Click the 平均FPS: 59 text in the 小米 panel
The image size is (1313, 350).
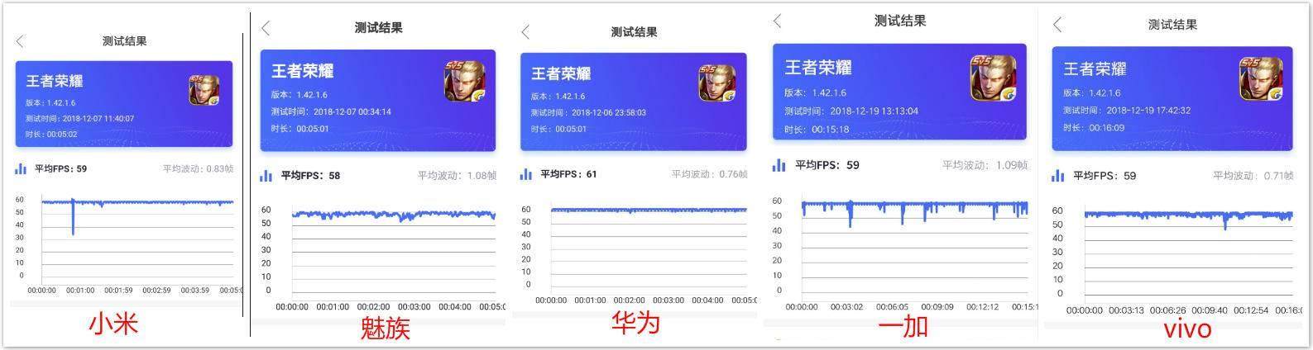[x=60, y=169]
